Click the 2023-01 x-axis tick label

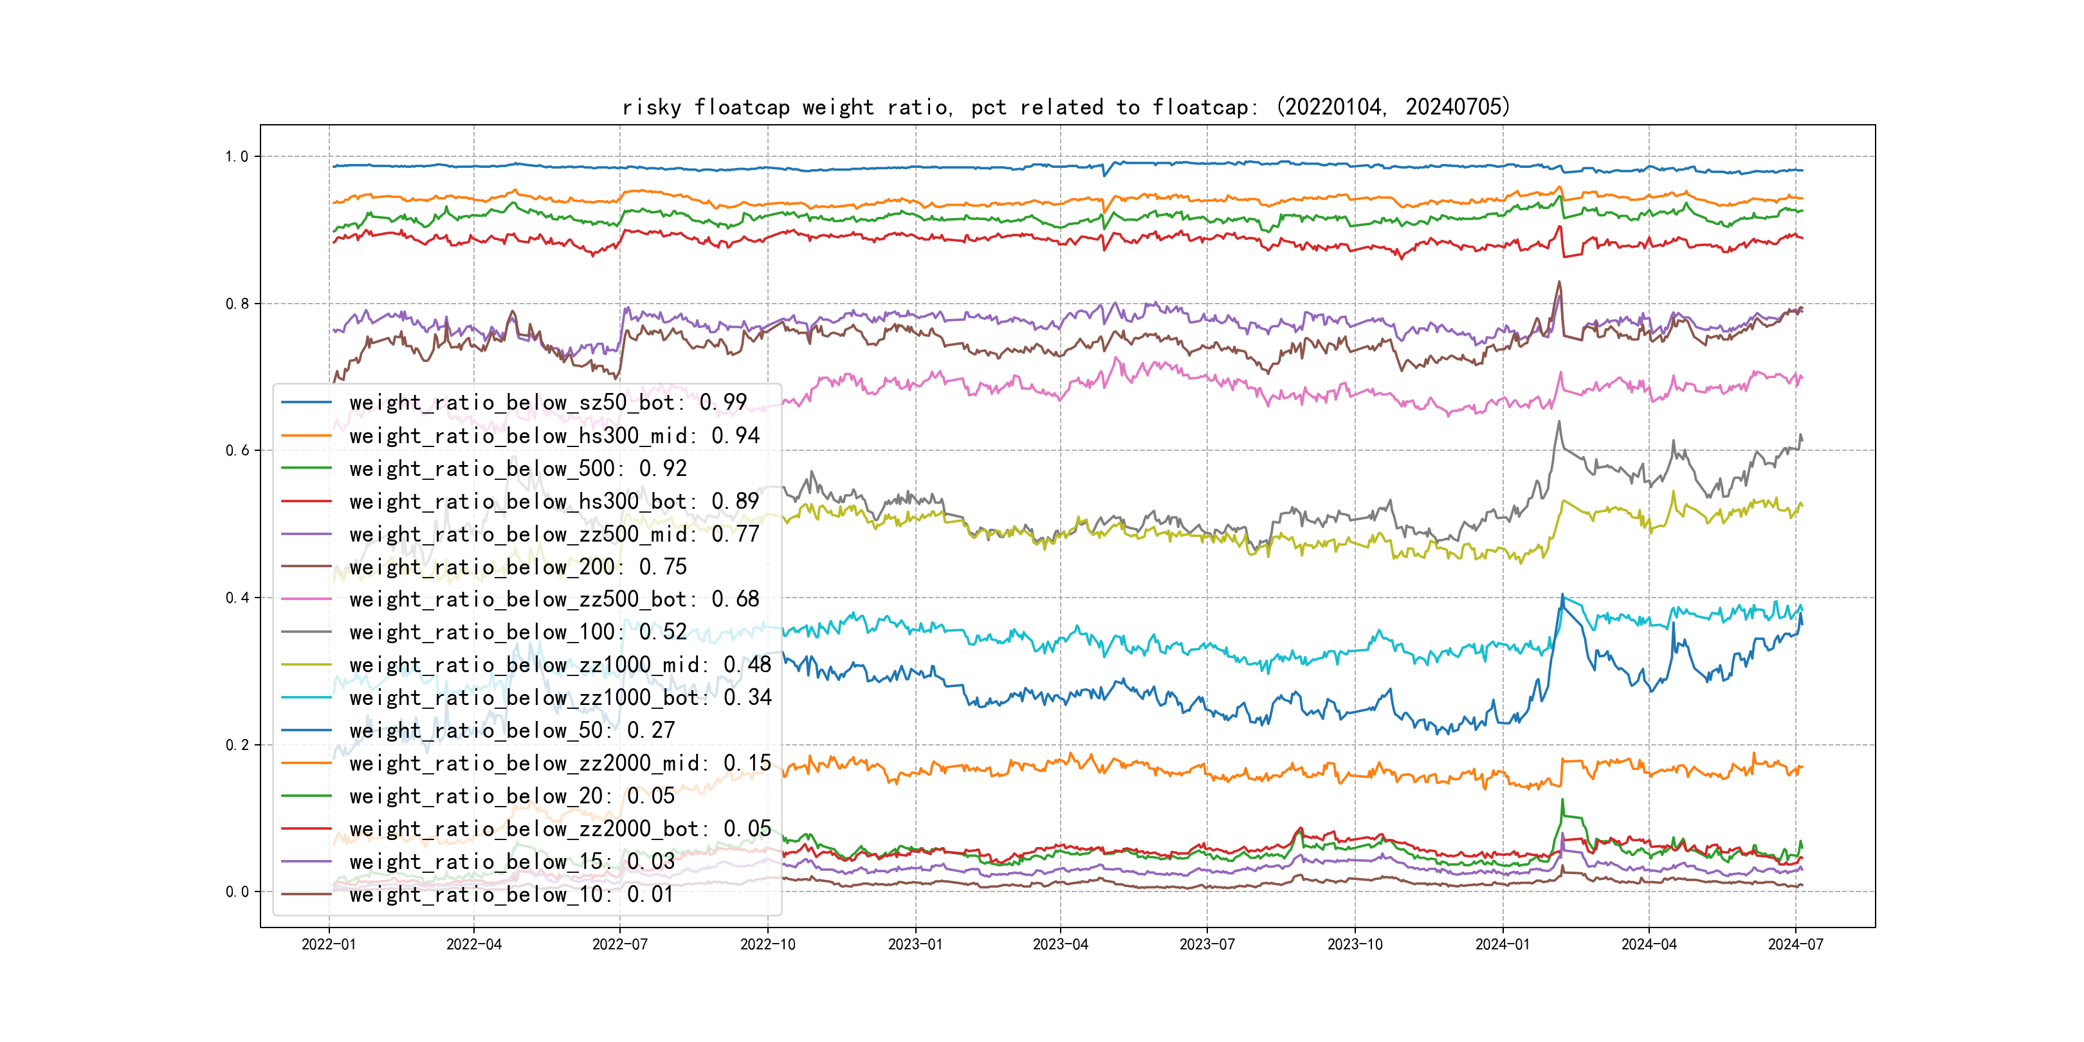(915, 944)
